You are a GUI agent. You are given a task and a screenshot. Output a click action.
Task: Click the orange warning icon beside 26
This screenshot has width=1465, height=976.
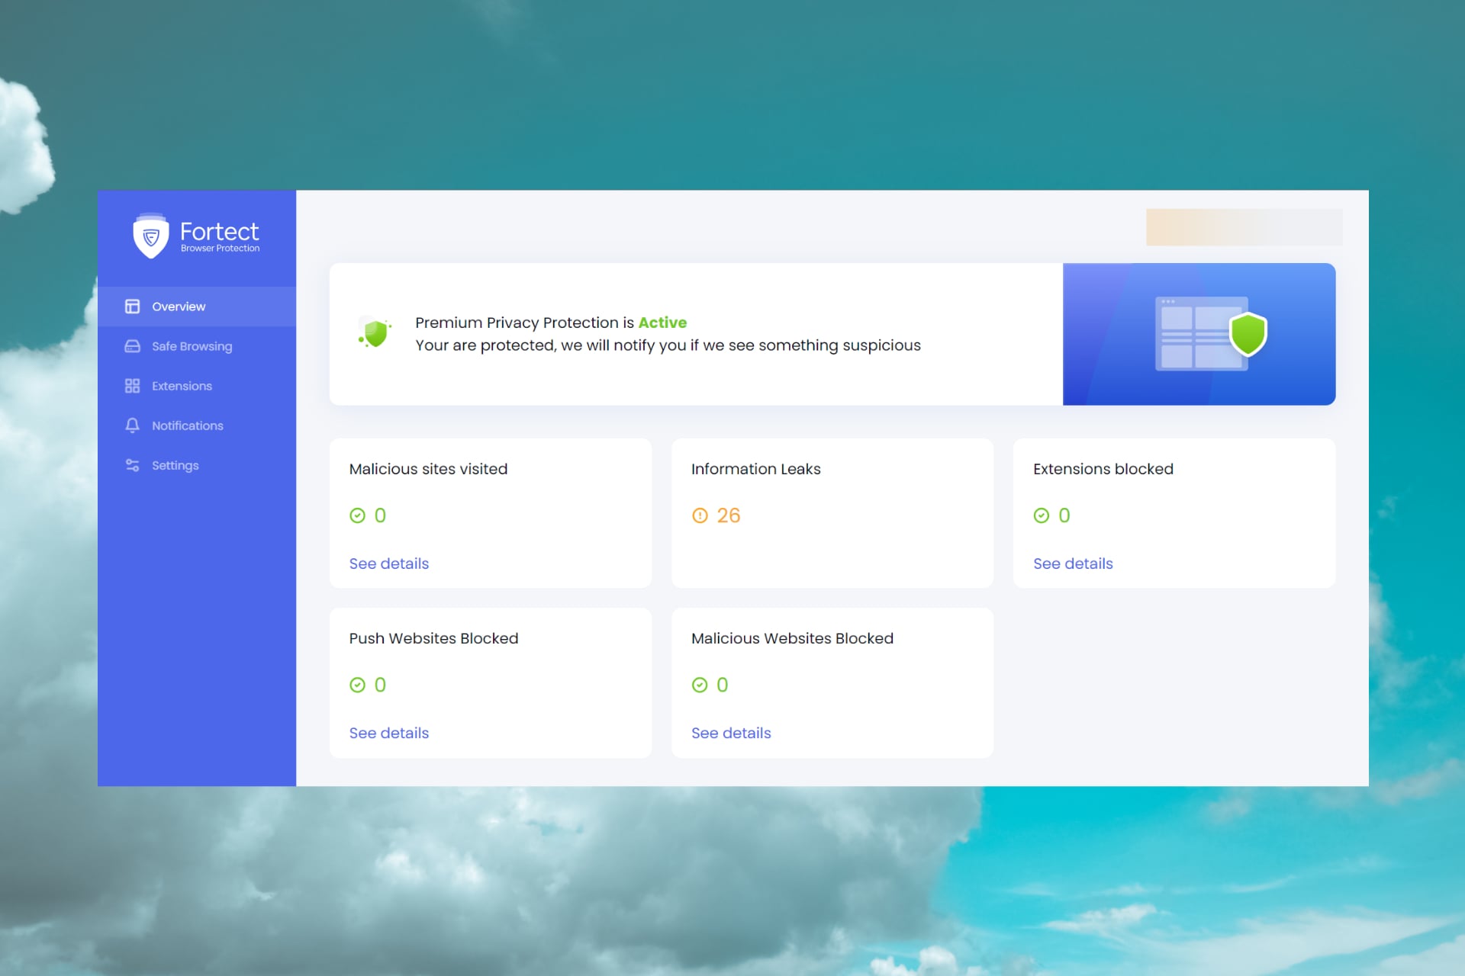(x=700, y=515)
